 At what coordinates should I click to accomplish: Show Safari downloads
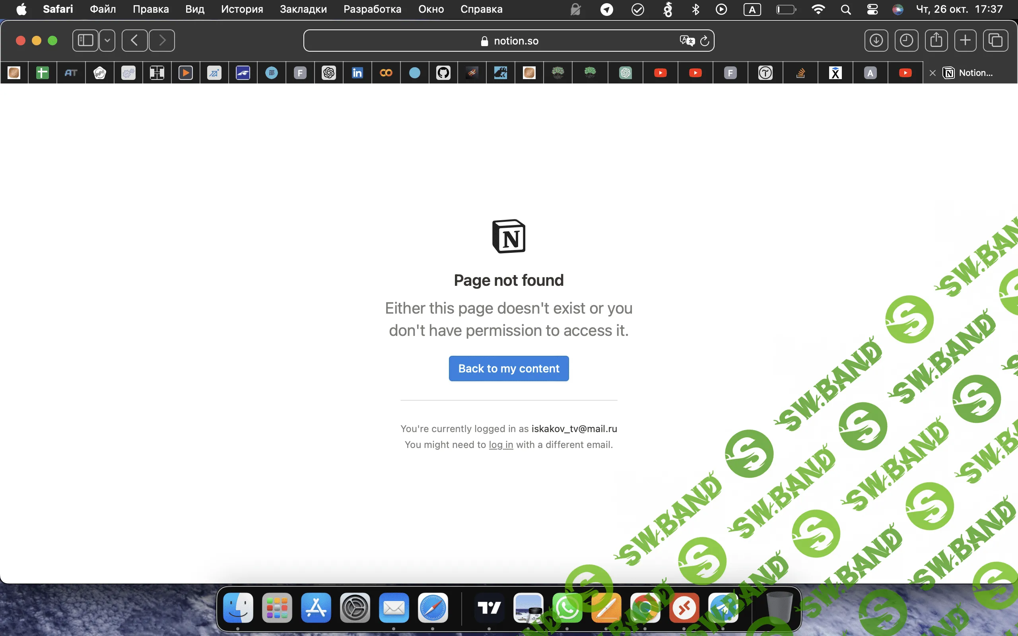pos(876,41)
